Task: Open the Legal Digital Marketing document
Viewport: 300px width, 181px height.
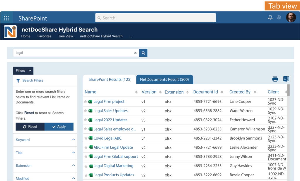Action: (x=113, y=166)
